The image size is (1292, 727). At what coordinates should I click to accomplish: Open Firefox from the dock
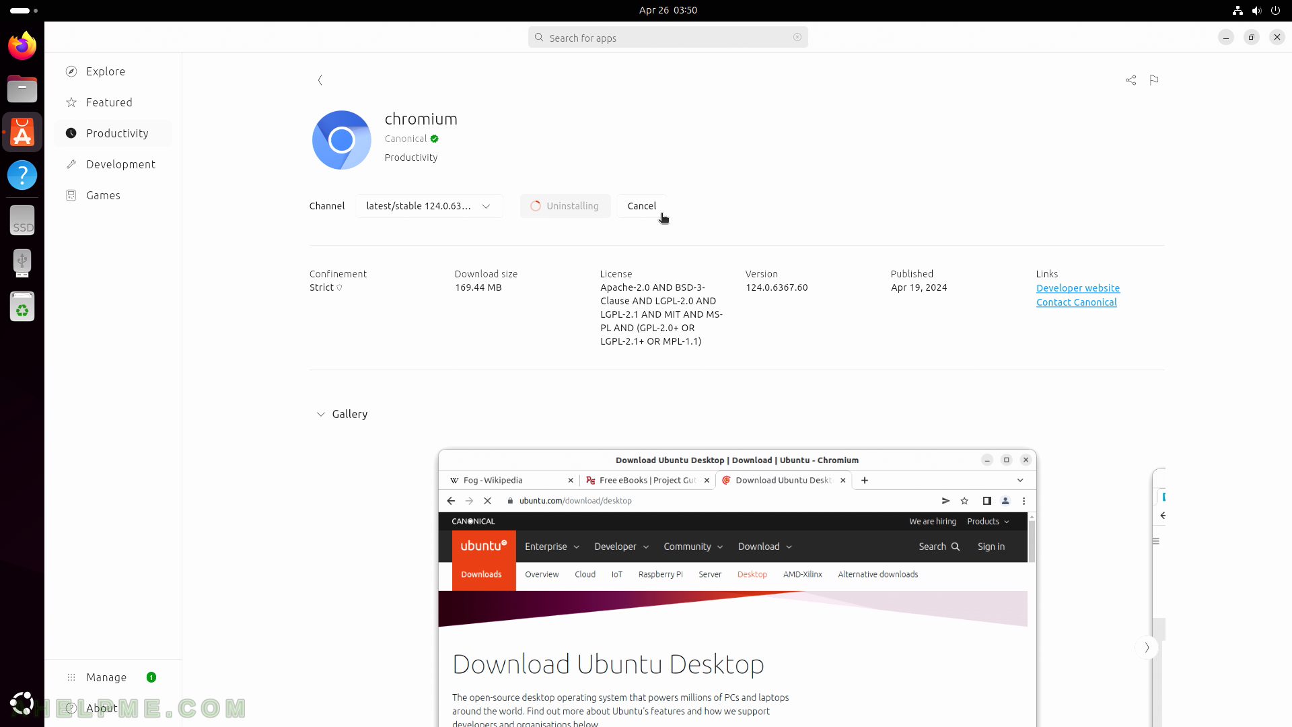coord(22,46)
